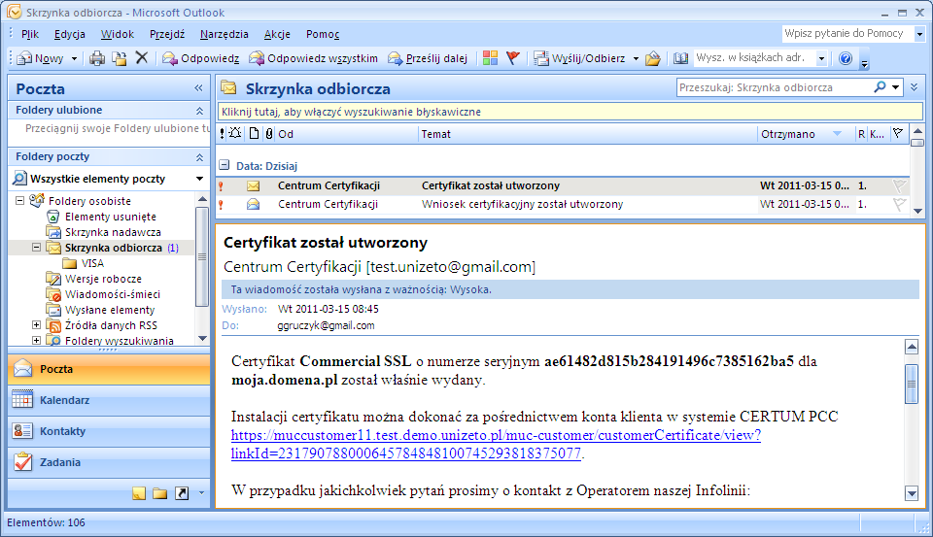Click Odpowiedz wszystkim button

[314, 58]
